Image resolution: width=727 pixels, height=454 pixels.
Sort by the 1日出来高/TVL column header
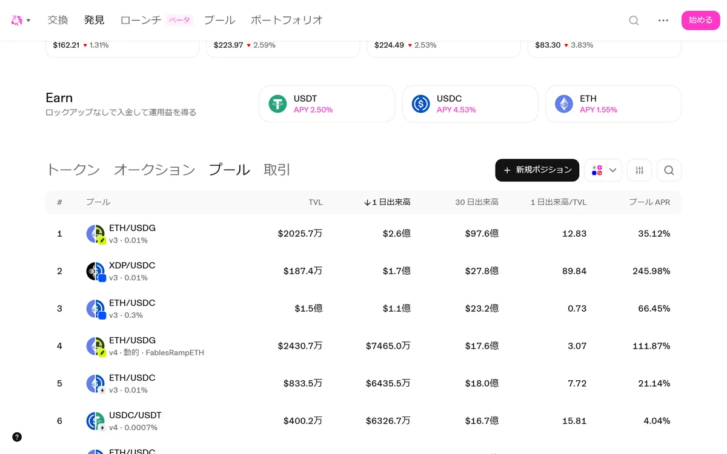coord(559,202)
